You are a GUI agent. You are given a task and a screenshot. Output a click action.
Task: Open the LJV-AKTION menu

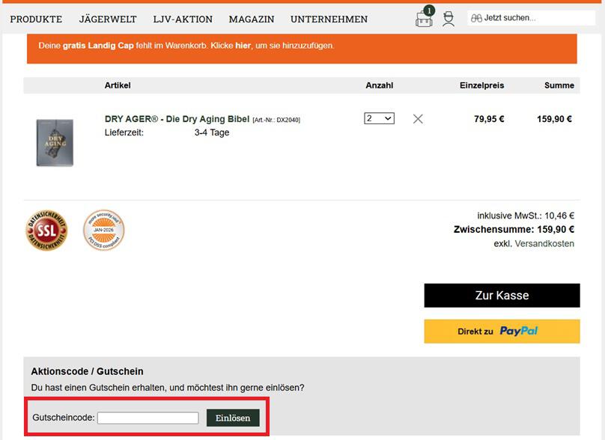[183, 19]
